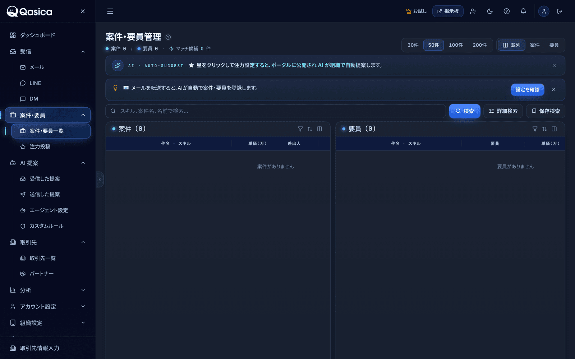
Task: Open エージェント設定 item
Action: tap(51, 210)
